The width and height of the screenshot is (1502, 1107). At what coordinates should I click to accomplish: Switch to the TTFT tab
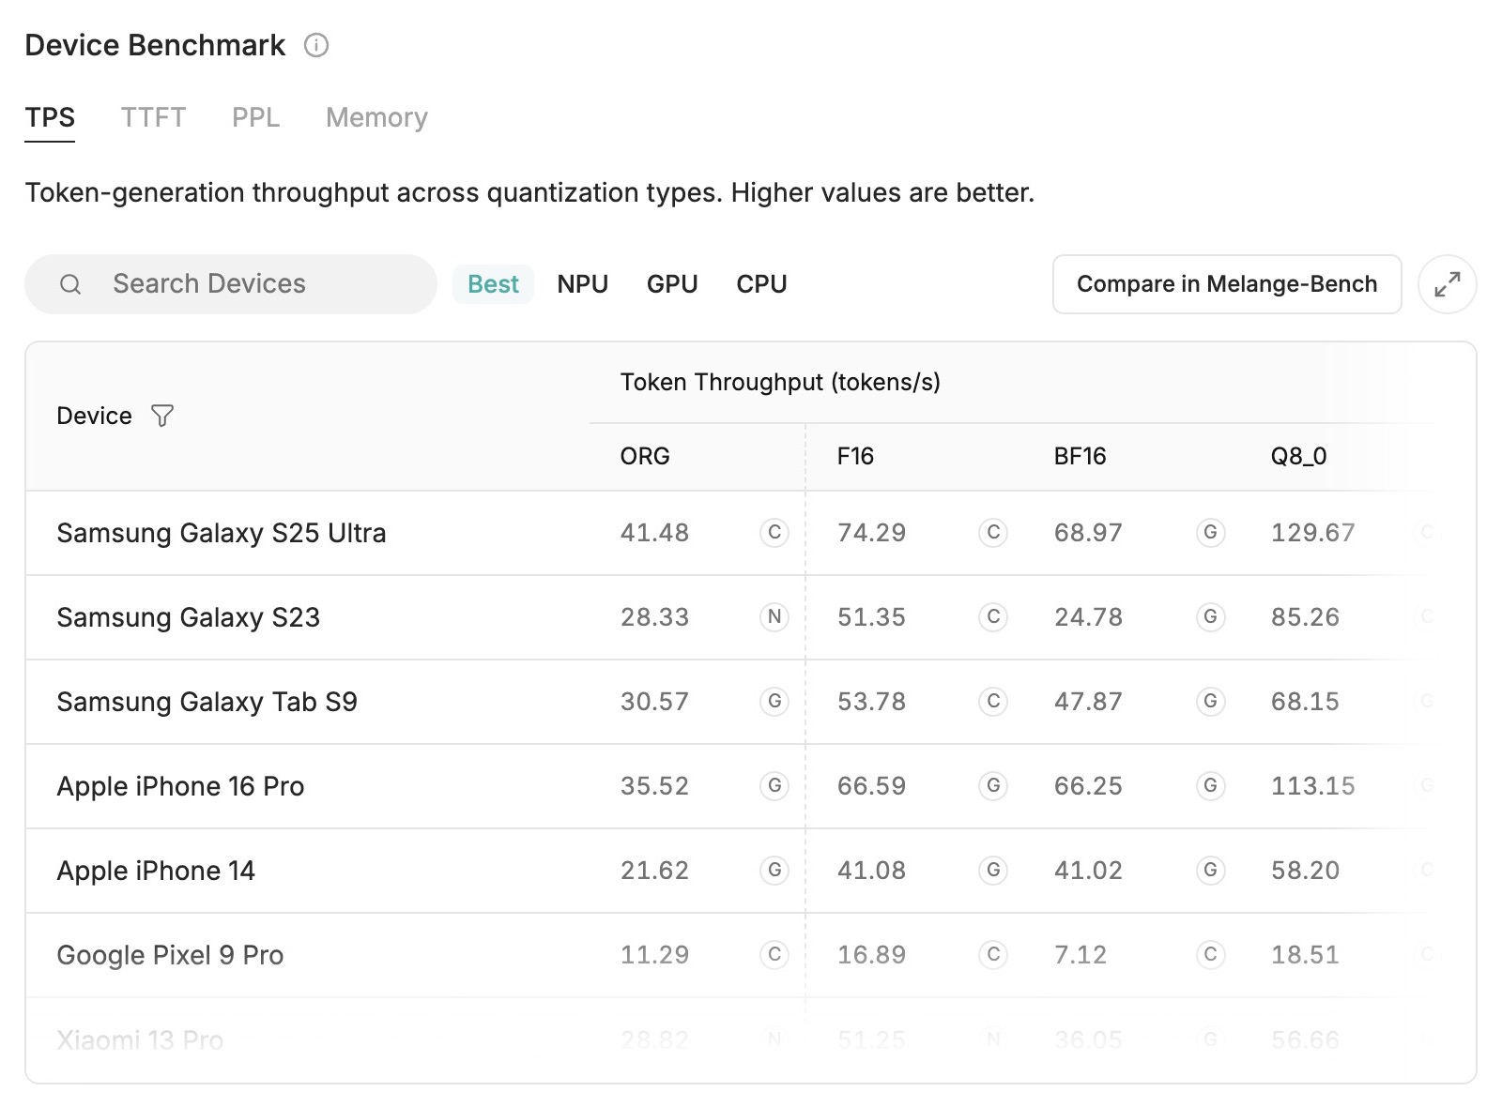pos(153,118)
